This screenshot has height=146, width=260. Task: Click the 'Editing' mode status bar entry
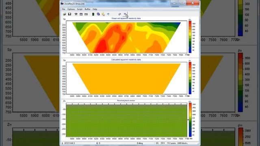[x=140, y=143]
